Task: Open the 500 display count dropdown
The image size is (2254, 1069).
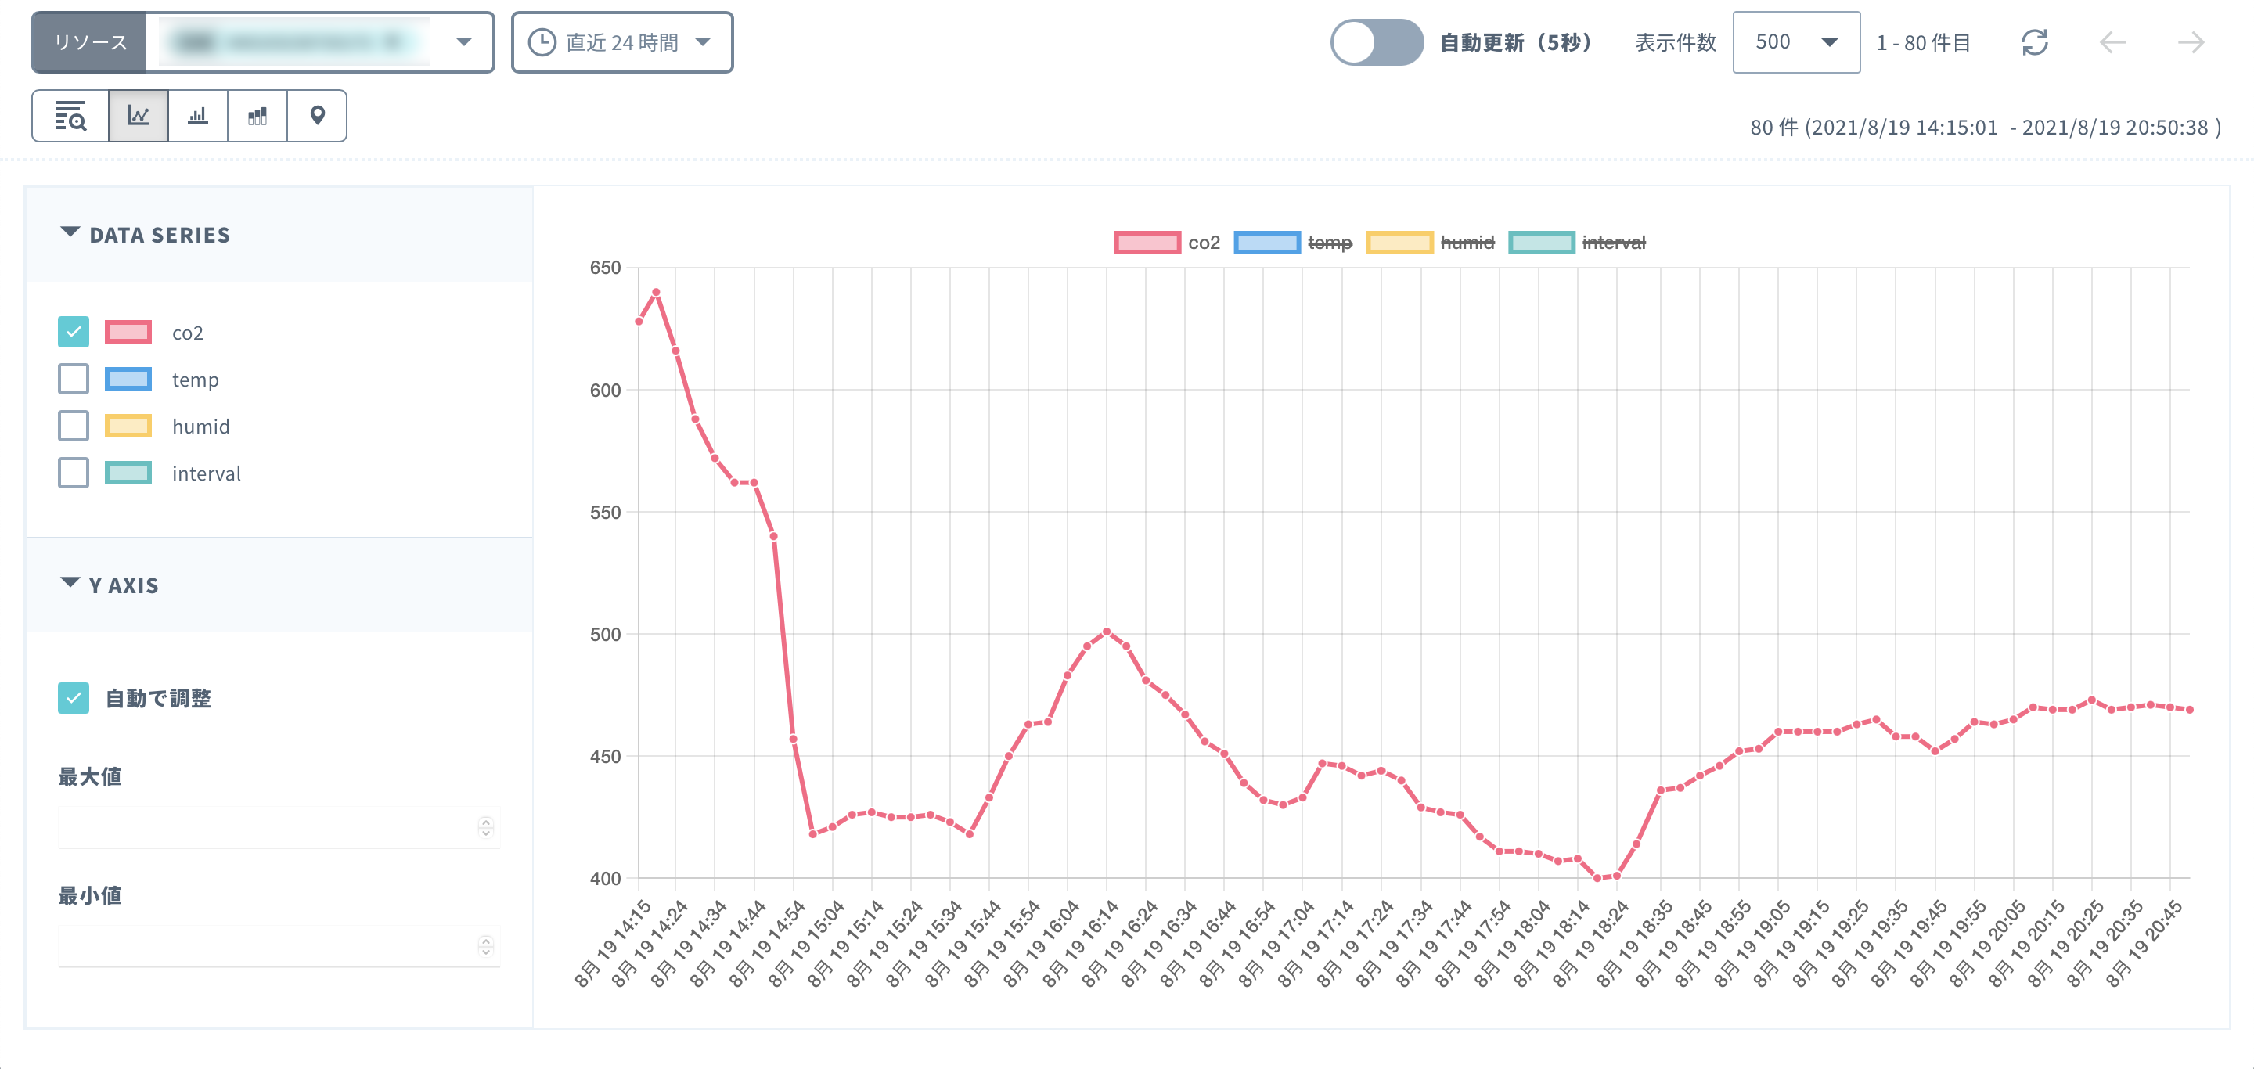Action: [1795, 42]
